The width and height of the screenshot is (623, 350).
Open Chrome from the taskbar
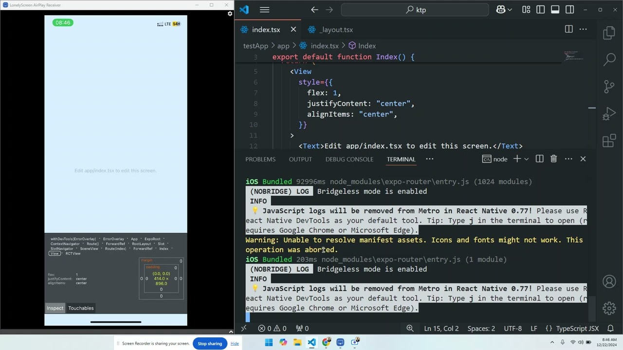point(326,342)
